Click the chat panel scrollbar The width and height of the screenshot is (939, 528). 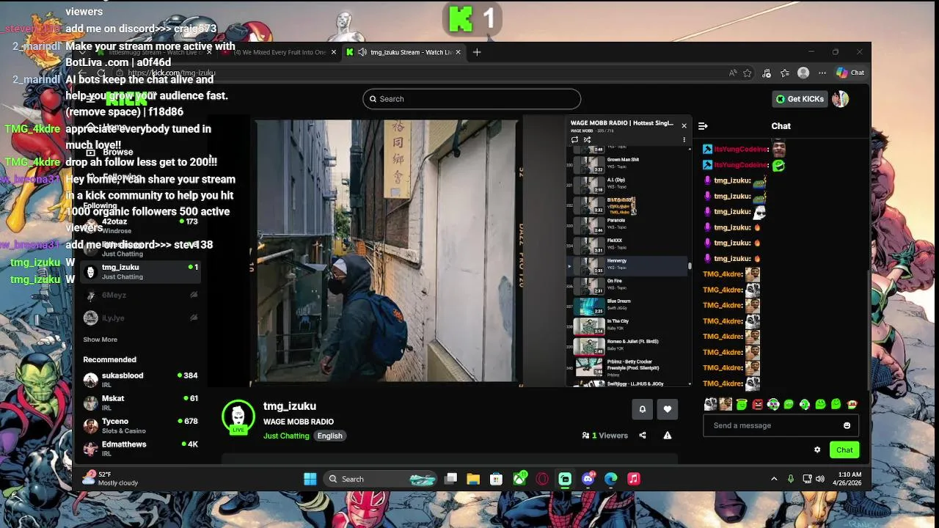(x=869, y=330)
